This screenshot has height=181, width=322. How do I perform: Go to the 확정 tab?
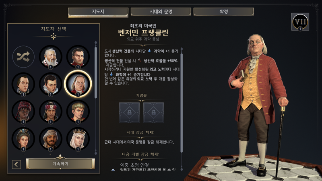pos(224,12)
